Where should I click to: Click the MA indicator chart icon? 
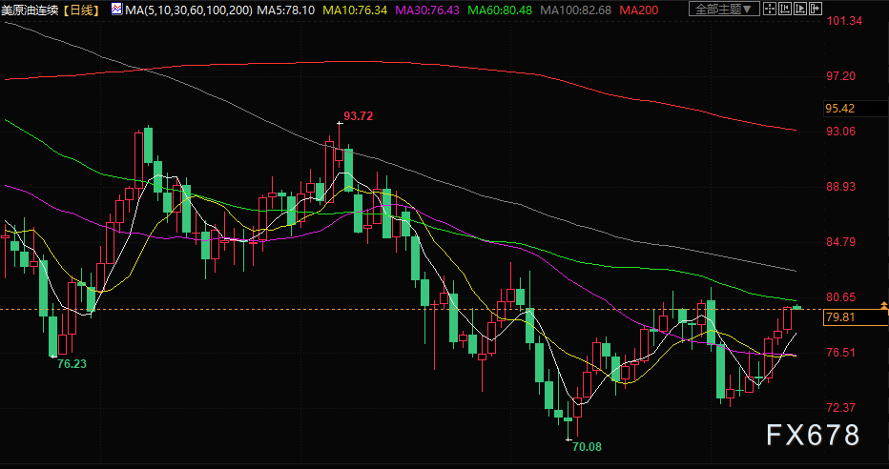coord(115,10)
